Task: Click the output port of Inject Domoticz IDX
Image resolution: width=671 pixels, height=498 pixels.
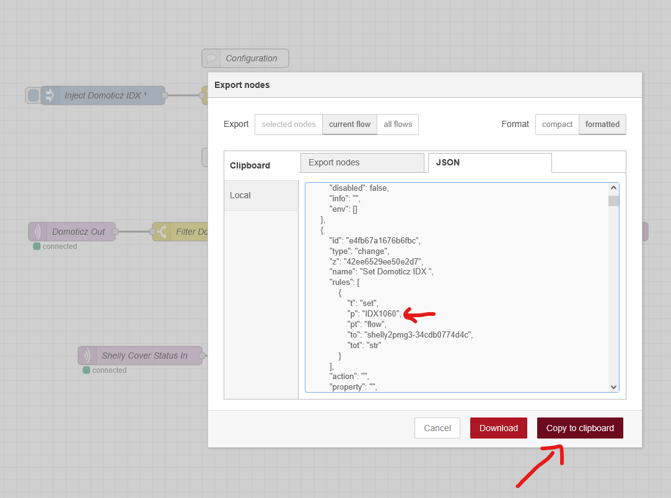Action: click(x=165, y=95)
